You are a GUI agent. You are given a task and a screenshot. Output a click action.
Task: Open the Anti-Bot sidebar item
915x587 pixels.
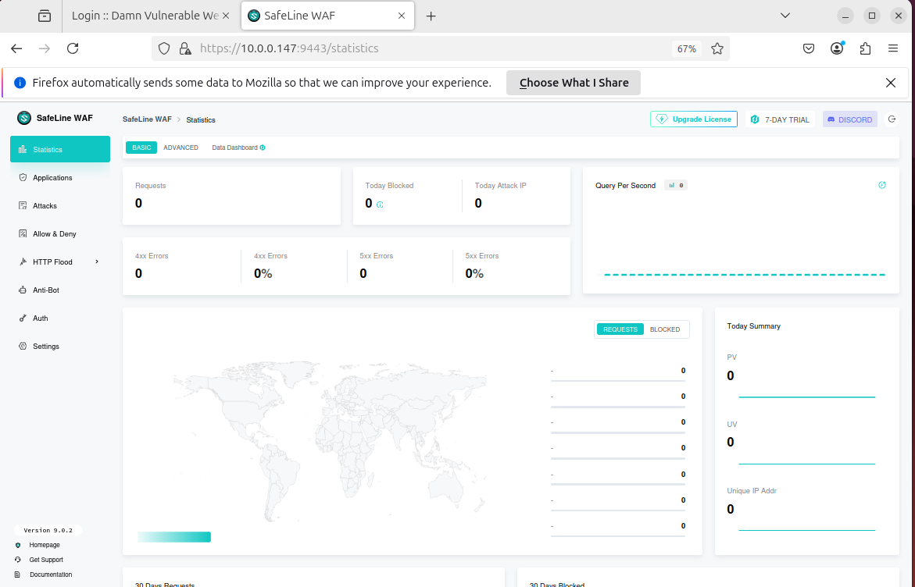point(60,290)
